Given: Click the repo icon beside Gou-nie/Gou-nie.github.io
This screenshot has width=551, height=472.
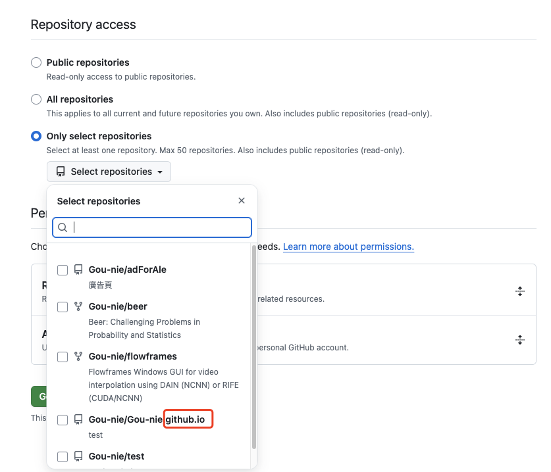Looking at the screenshot, I should point(78,419).
